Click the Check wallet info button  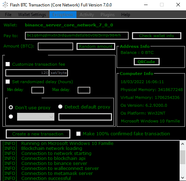[156, 36]
